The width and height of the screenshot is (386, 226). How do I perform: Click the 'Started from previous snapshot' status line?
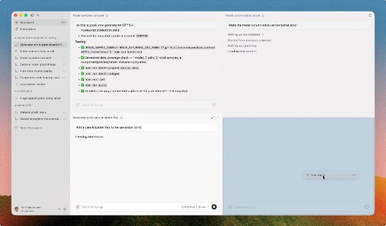point(249,40)
